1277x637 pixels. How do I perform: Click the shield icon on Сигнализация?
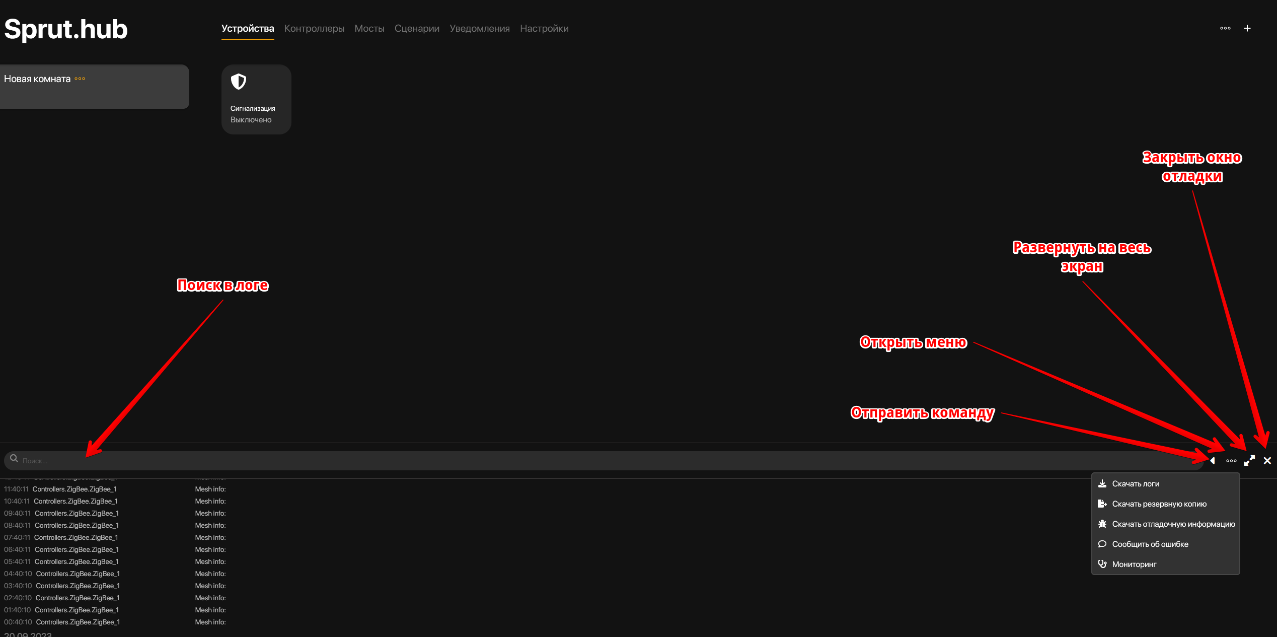pyautogui.click(x=239, y=82)
